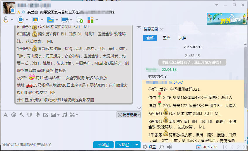Image resolution: width=248 pixels, height=151 pixels.
Task: Click the green timestamp 22:04:18
Action: pos(169,70)
